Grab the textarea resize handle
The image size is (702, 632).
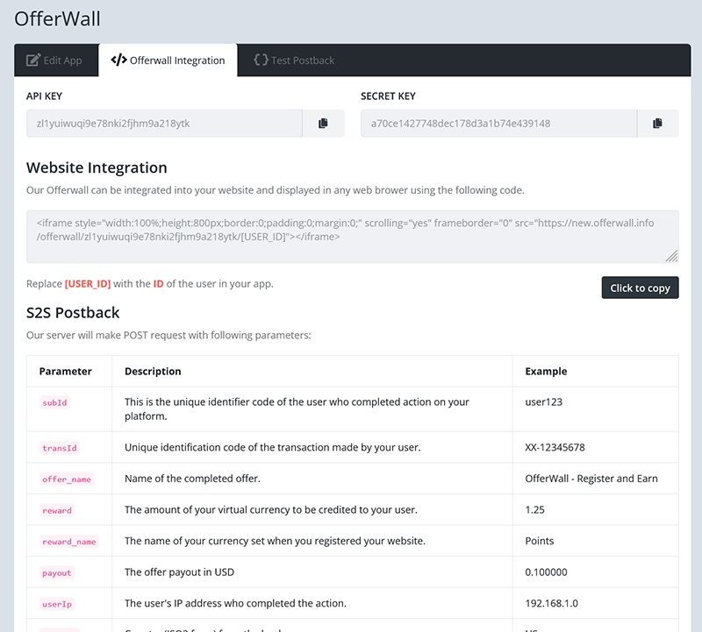671,256
